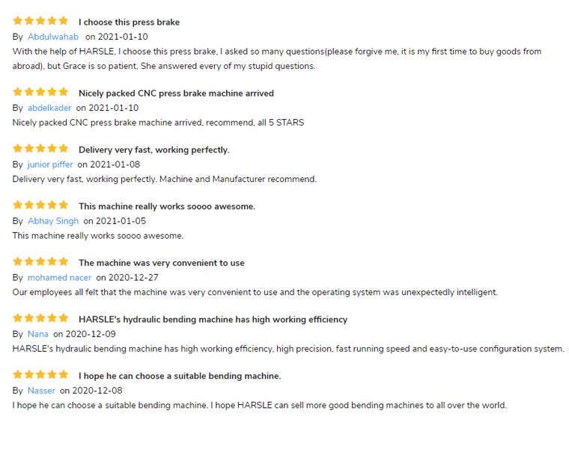Open mohamed nacer's reviewer profile

click(x=59, y=278)
